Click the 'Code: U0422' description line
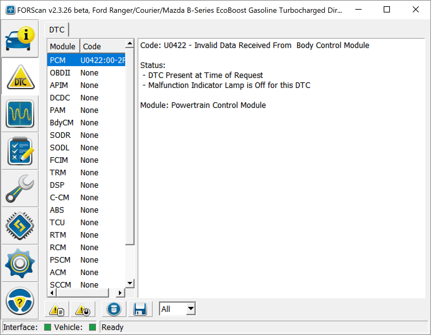The image size is (431, 335). pos(255,45)
